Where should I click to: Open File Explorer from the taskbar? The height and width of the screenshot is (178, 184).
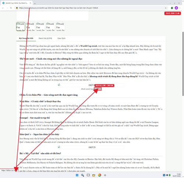94,175
